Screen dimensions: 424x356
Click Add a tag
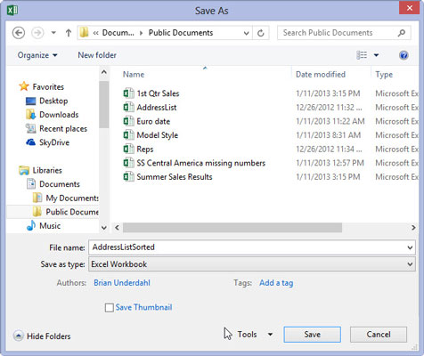pos(276,283)
